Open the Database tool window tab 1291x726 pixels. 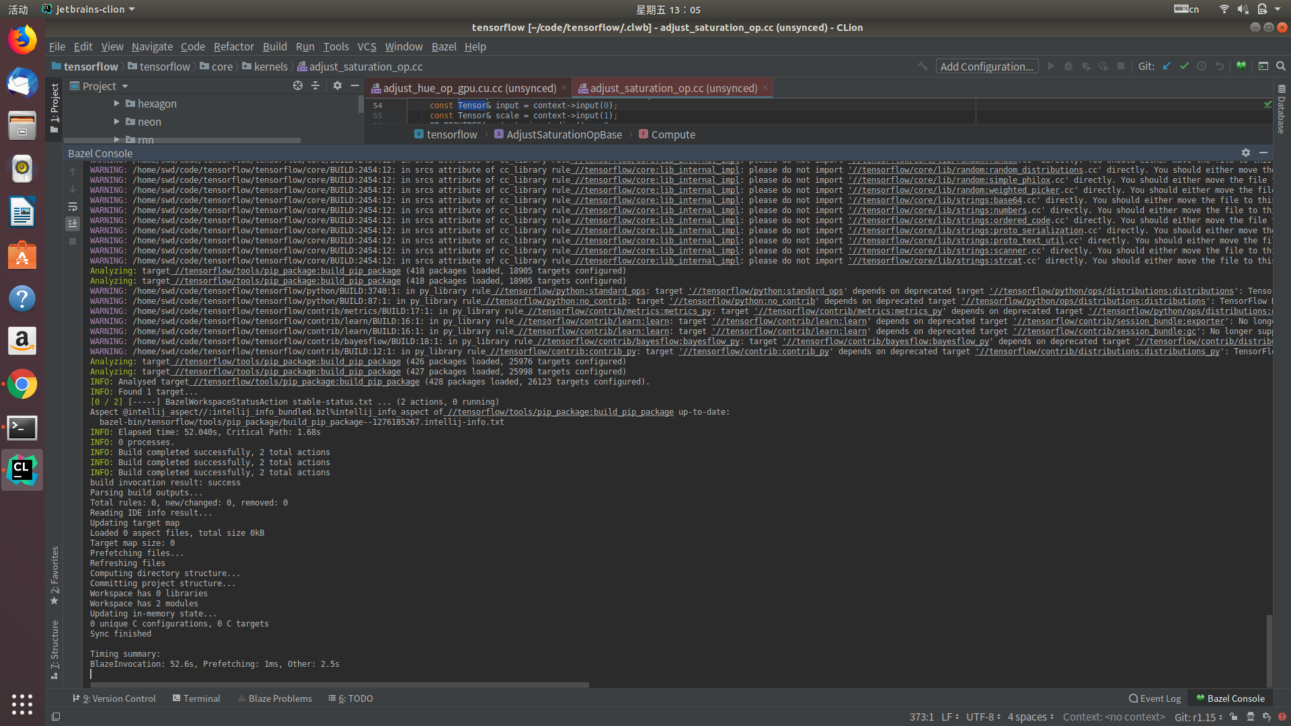pos(1282,110)
